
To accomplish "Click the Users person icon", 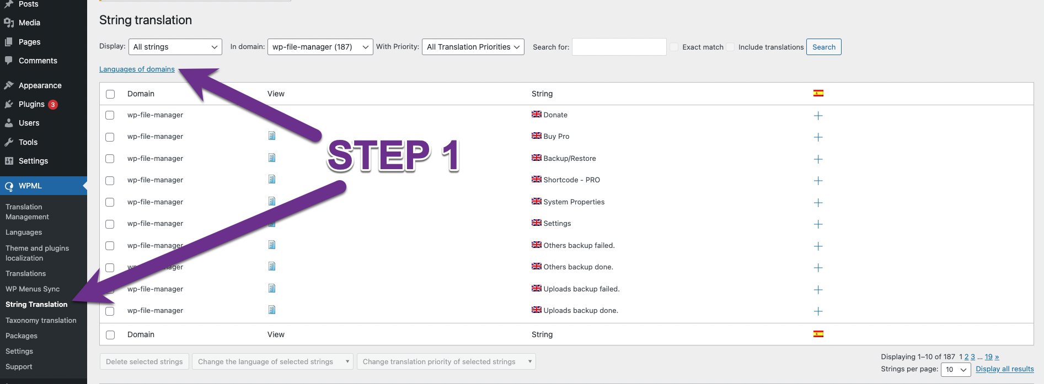I will point(9,123).
